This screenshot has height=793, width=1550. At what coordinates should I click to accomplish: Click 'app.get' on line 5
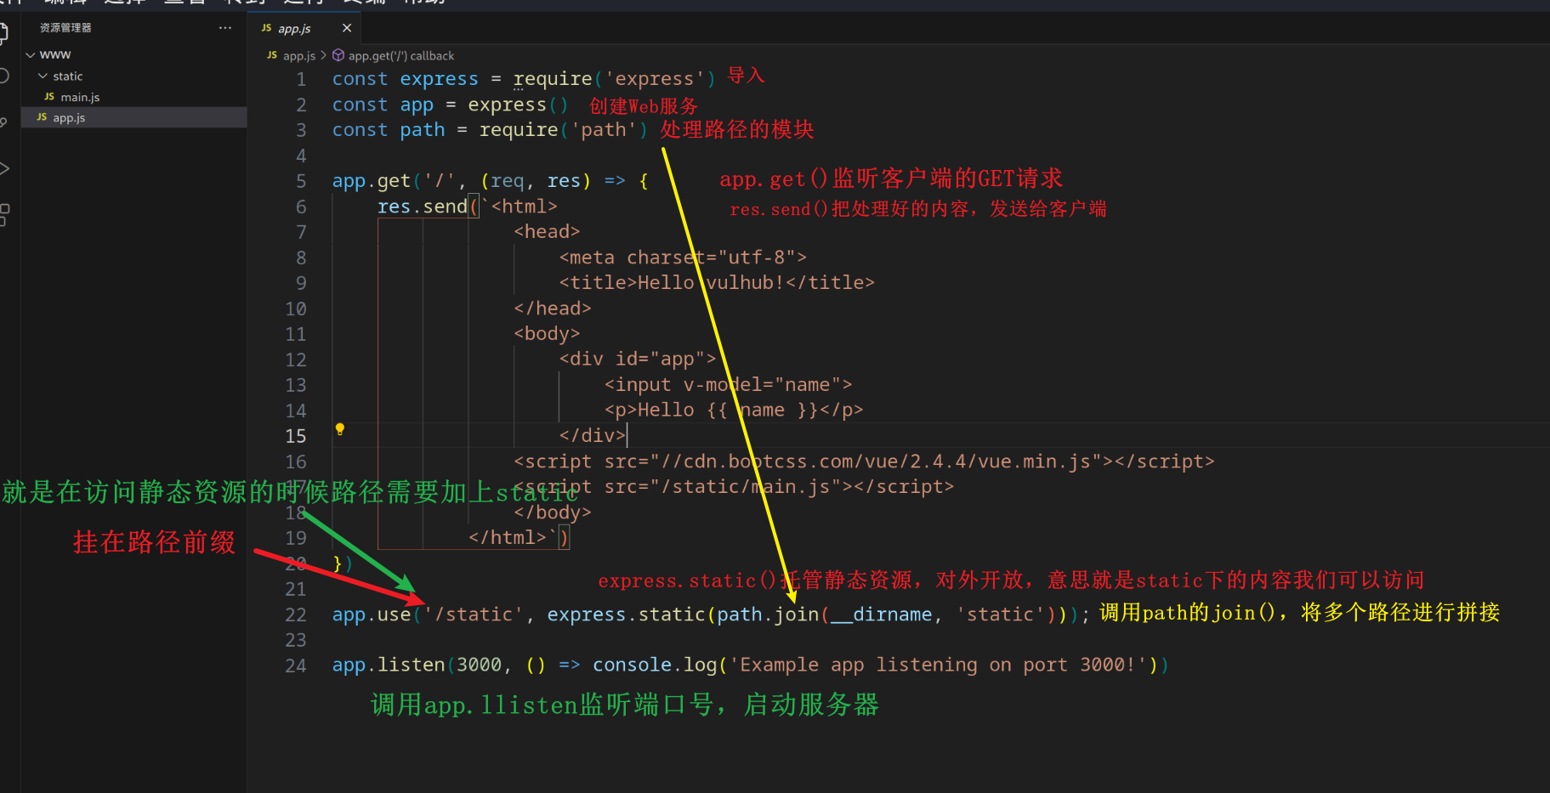pyautogui.click(x=372, y=181)
